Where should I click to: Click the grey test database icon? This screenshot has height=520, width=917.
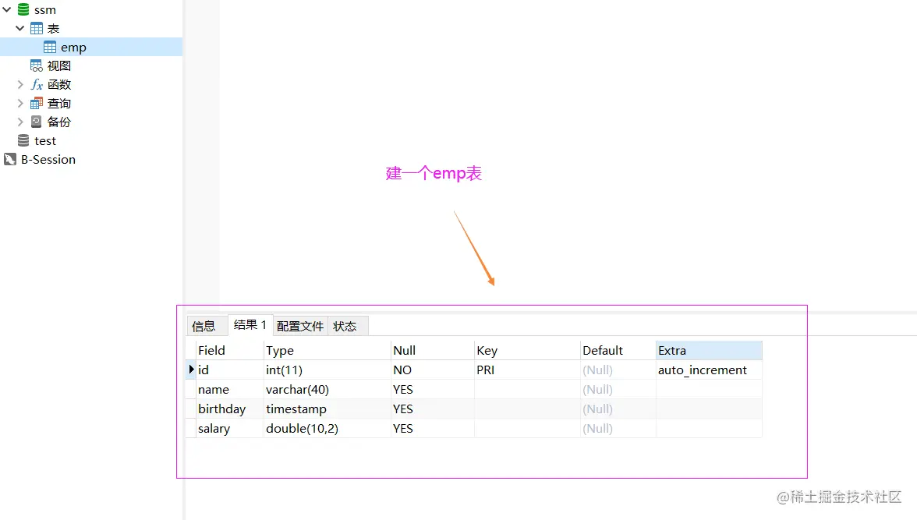pos(23,140)
